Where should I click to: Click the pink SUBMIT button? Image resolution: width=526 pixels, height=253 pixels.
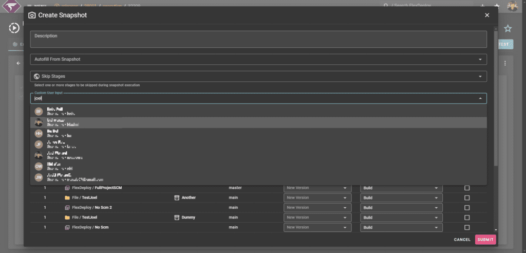click(x=485, y=240)
